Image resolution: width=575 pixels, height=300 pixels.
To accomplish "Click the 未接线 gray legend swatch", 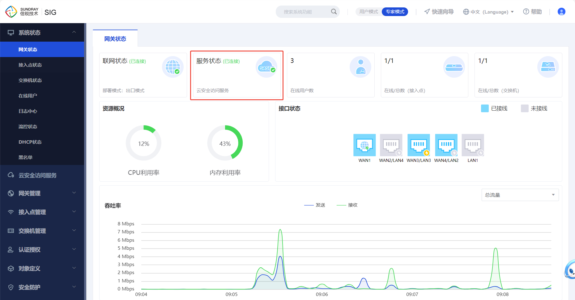I will 525,108.
